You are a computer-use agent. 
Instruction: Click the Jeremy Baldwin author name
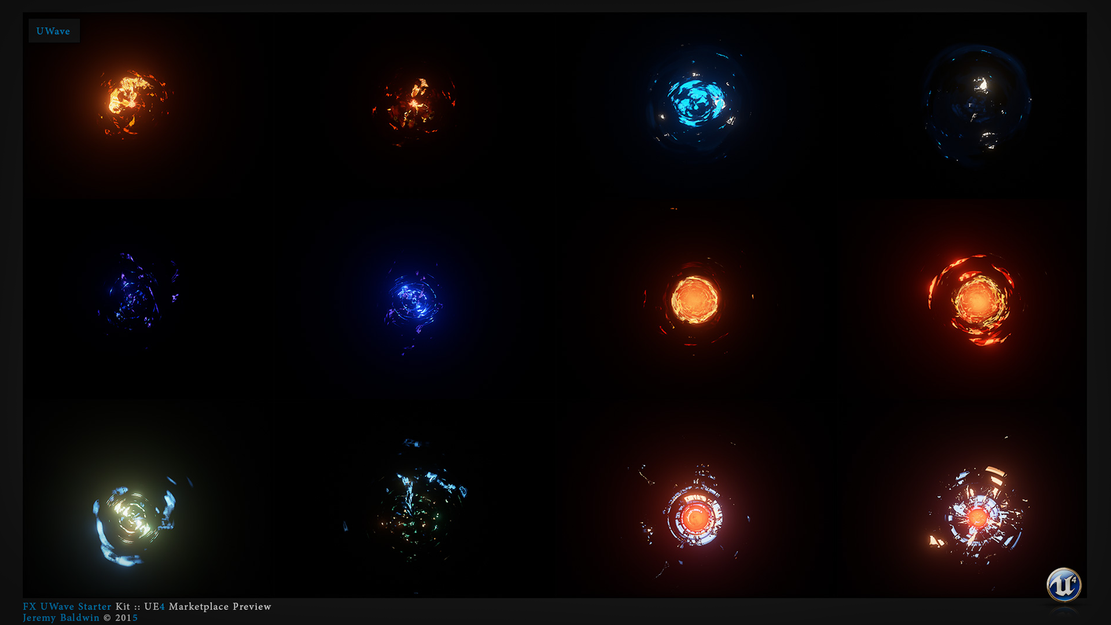point(61,617)
